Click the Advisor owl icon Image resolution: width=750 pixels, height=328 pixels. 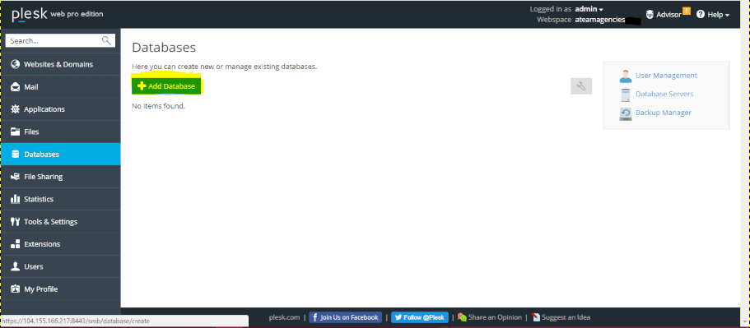650,15
